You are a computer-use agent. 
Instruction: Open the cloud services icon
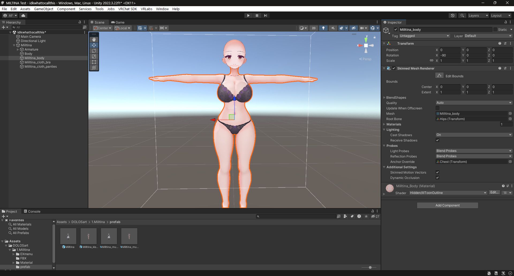pyautogui.click(x=23, y=16)
